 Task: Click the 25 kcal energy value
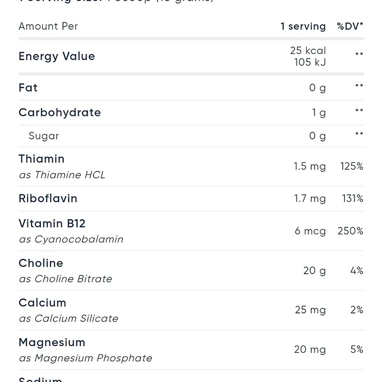[x=308, y=51]
